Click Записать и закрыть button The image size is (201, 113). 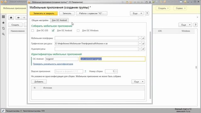pos(44,13)
